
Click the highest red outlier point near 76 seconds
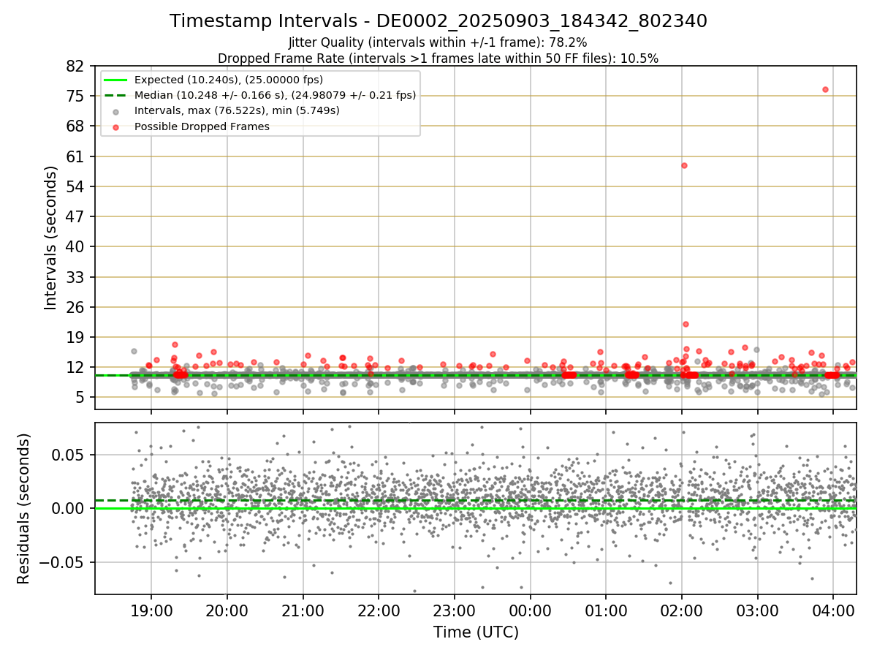(x=825, y=89)
